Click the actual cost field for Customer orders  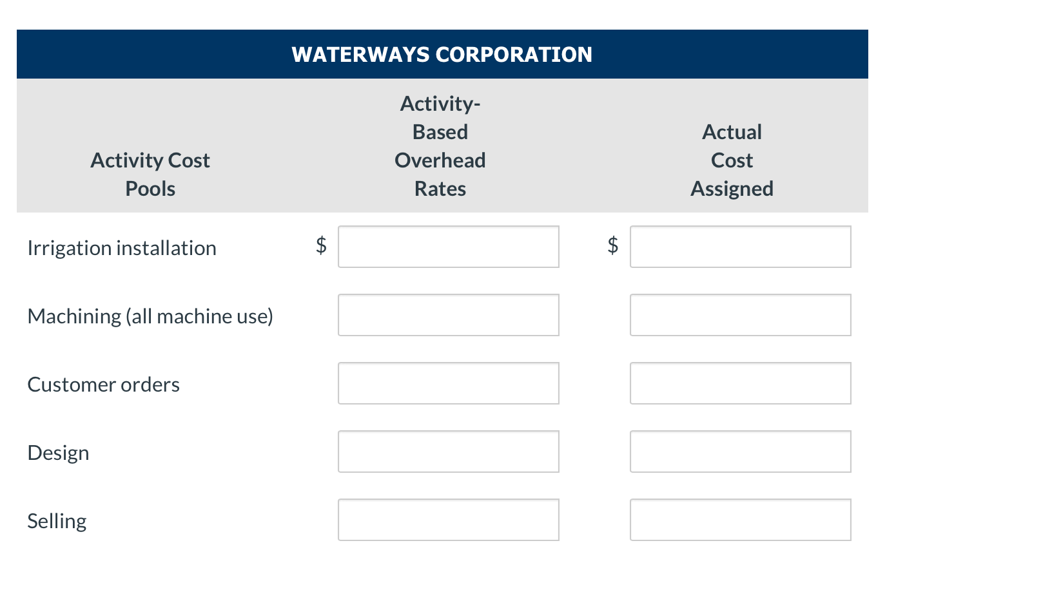tap(740, 383)
